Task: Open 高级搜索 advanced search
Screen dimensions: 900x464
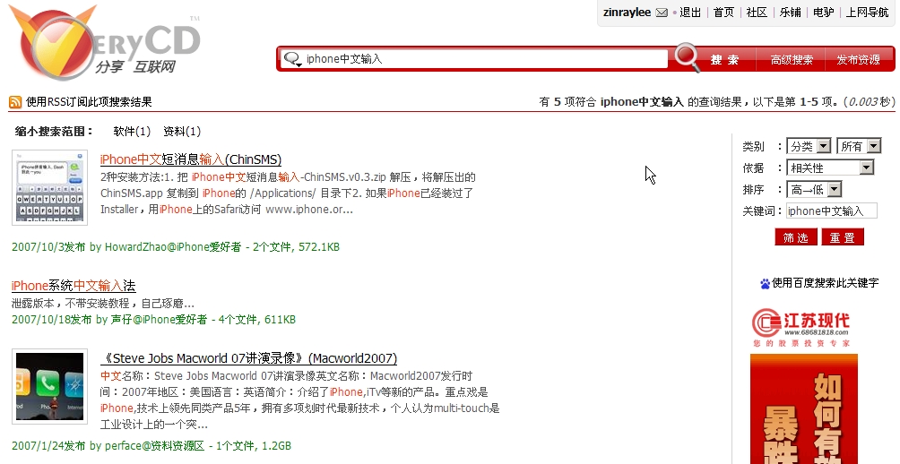Action: [792, 60]
